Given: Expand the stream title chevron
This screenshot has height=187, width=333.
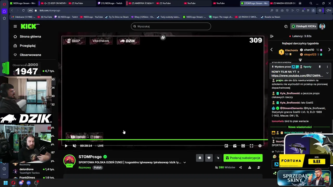Looking at the screenshot, I should (184, 162).
